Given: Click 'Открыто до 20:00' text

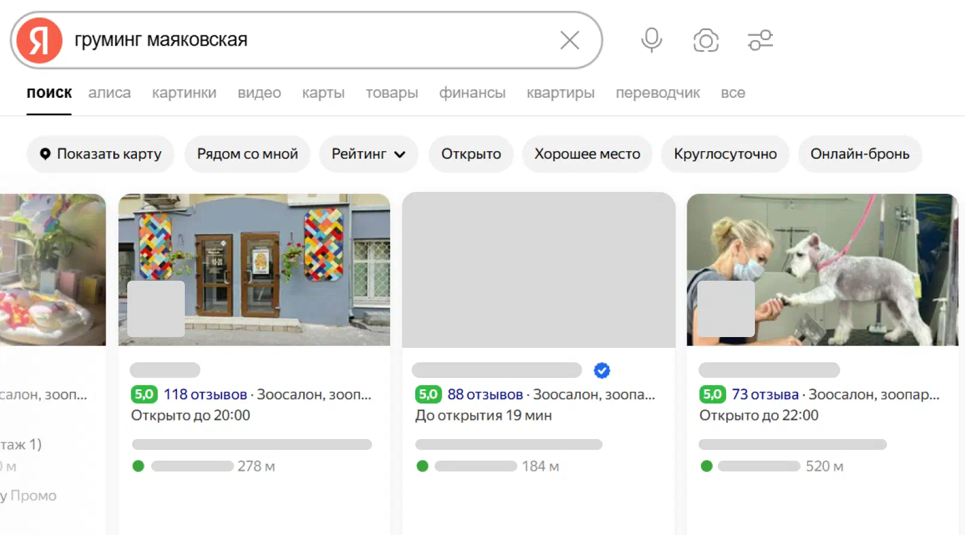Looking at the screenshot, I should (x=191, y=416).
